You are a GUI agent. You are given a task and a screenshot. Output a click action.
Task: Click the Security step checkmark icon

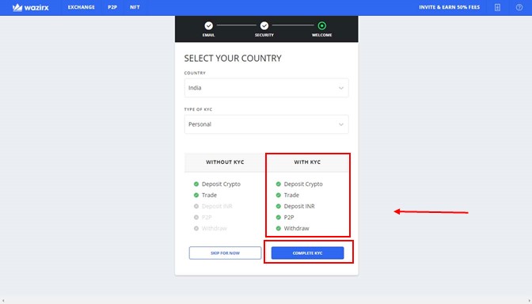click(x=264, y=26)
